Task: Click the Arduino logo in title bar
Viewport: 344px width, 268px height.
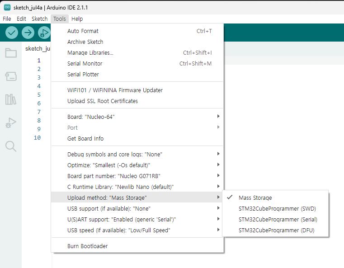Action: tap(7, 7)
